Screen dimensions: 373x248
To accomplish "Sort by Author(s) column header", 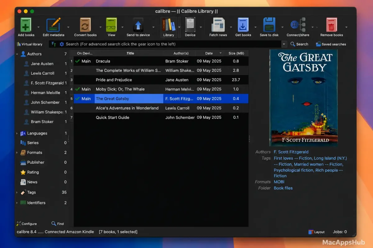I will (181, 53).
